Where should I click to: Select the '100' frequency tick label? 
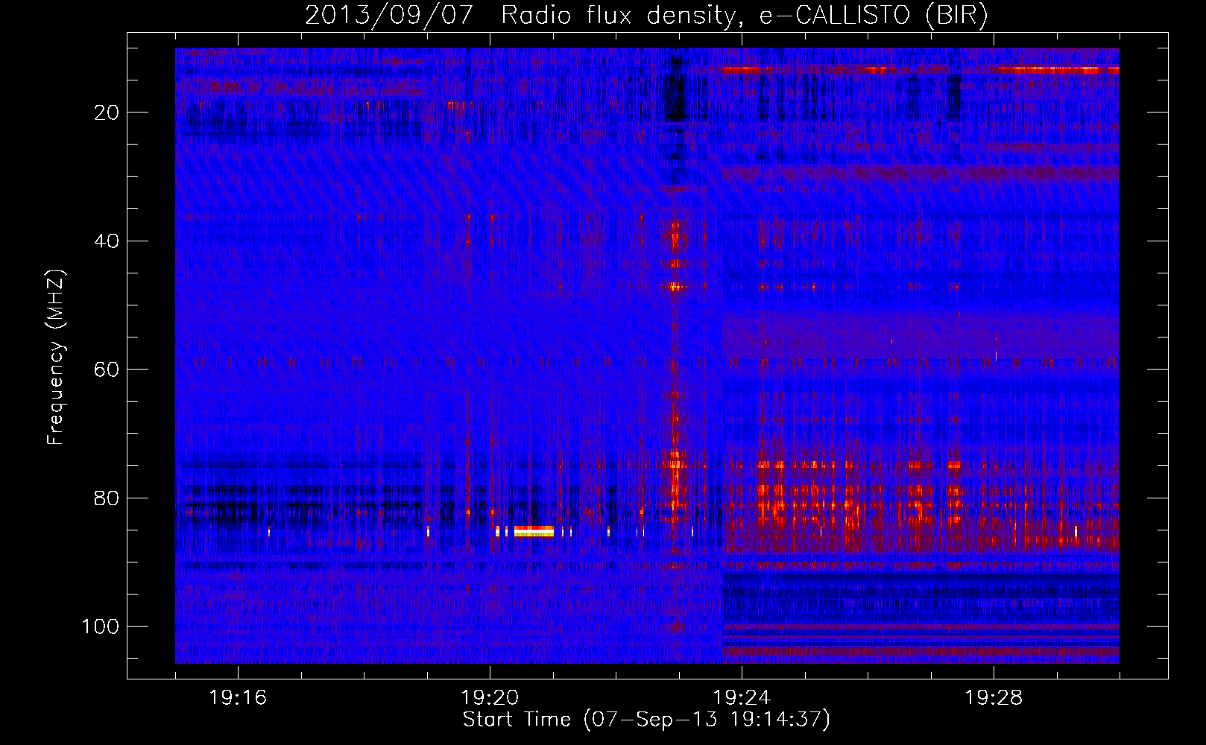pos(101,627)
